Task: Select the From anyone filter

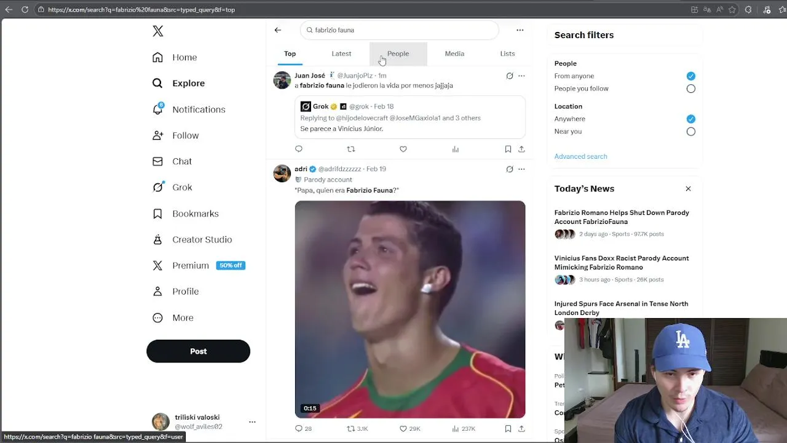Action: click(691, 76)
